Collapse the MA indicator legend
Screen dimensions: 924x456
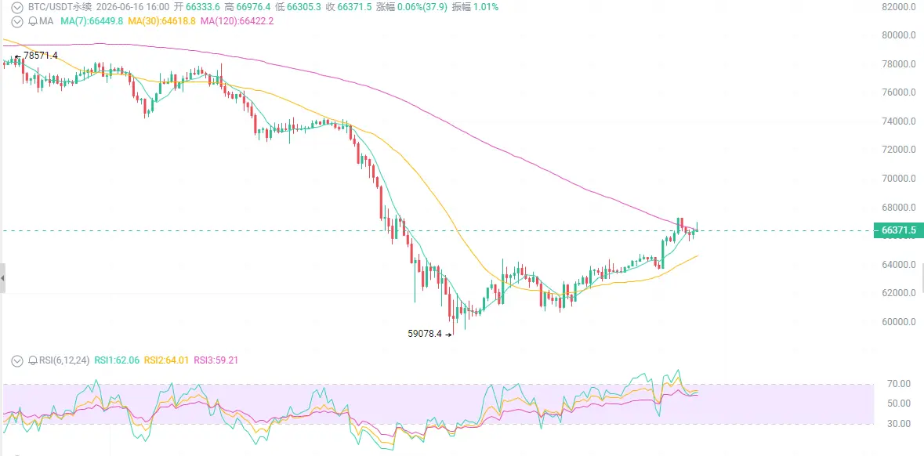click(18, 21)
